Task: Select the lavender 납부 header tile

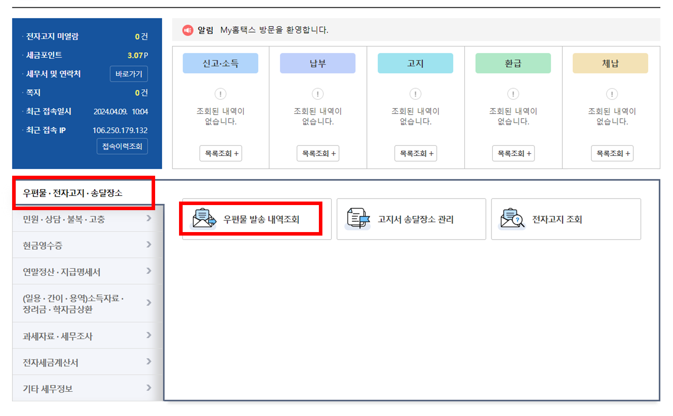Action: 318,63
